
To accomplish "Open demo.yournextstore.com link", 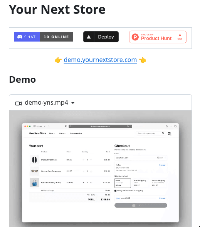I will point(100,60).
